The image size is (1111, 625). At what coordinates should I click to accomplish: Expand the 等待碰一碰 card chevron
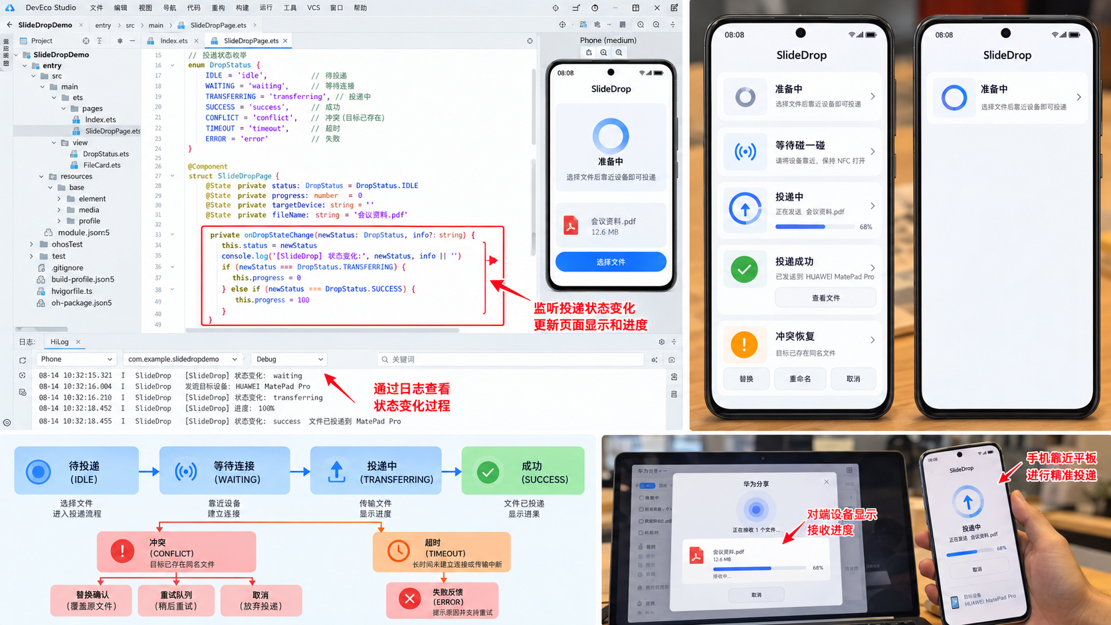[872, 151]
